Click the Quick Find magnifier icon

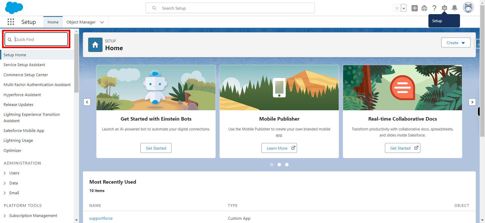(x=10, y=40)
